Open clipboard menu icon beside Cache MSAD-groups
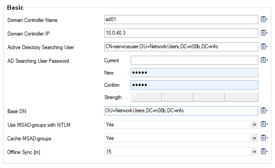This screenshot has width=275, height=168. (x=264, y=138)
